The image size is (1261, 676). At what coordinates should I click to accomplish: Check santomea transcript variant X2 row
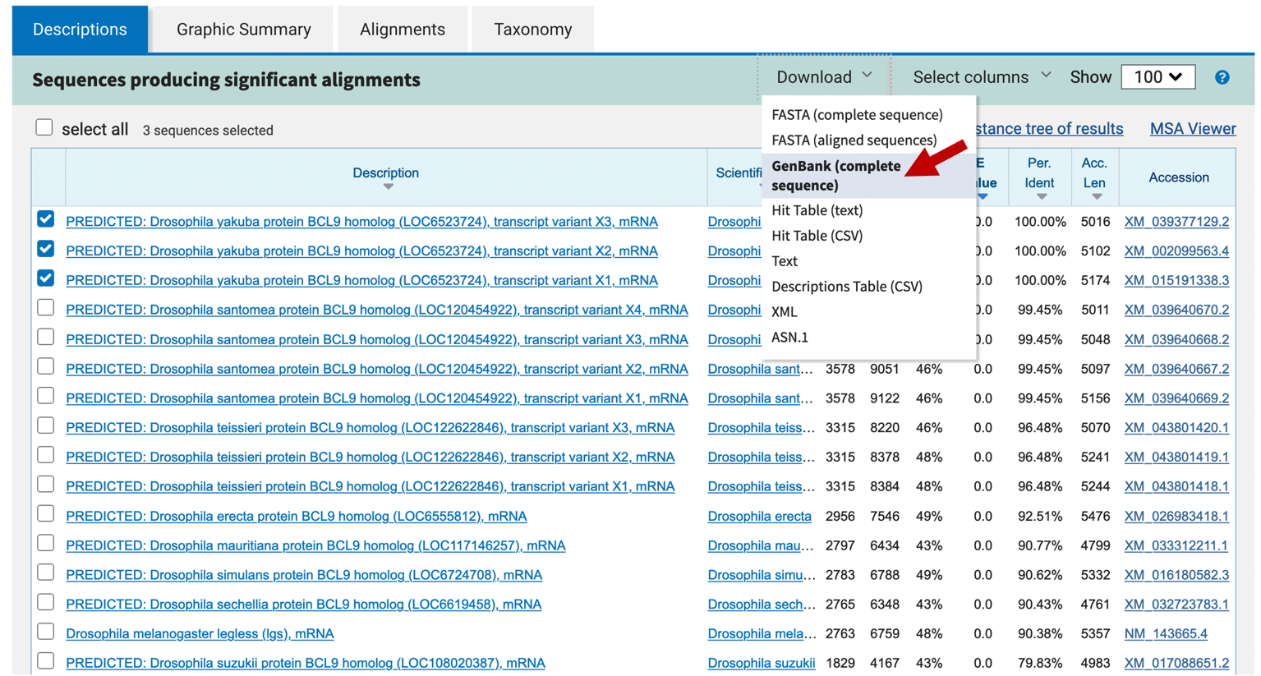[x=46, y=366]
